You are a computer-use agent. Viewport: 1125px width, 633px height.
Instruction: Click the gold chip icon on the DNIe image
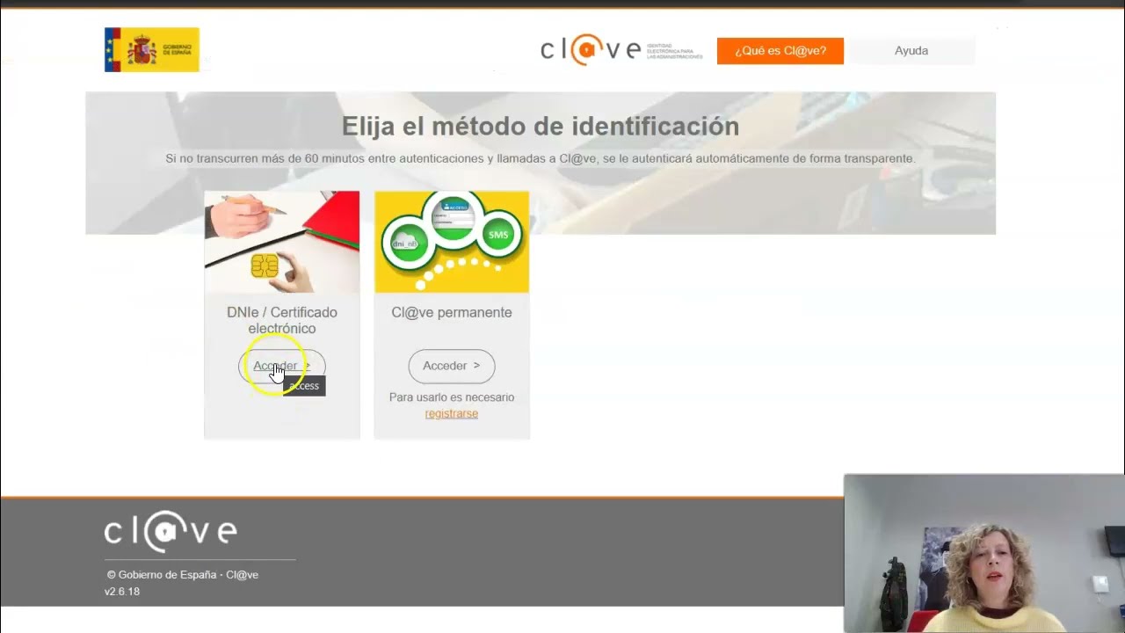[264, 266]
